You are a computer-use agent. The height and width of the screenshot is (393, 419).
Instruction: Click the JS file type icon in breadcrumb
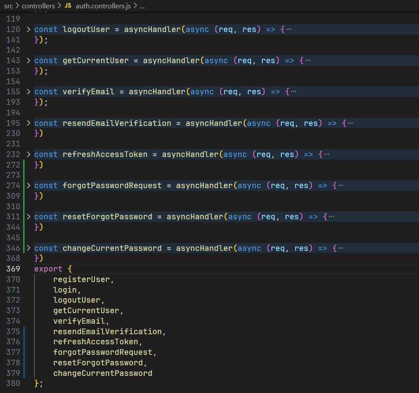(68, 6)
